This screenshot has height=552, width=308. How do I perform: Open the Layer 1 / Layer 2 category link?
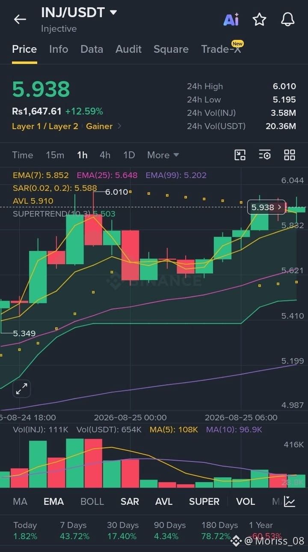pyautogui.click(x=45, y=126)
